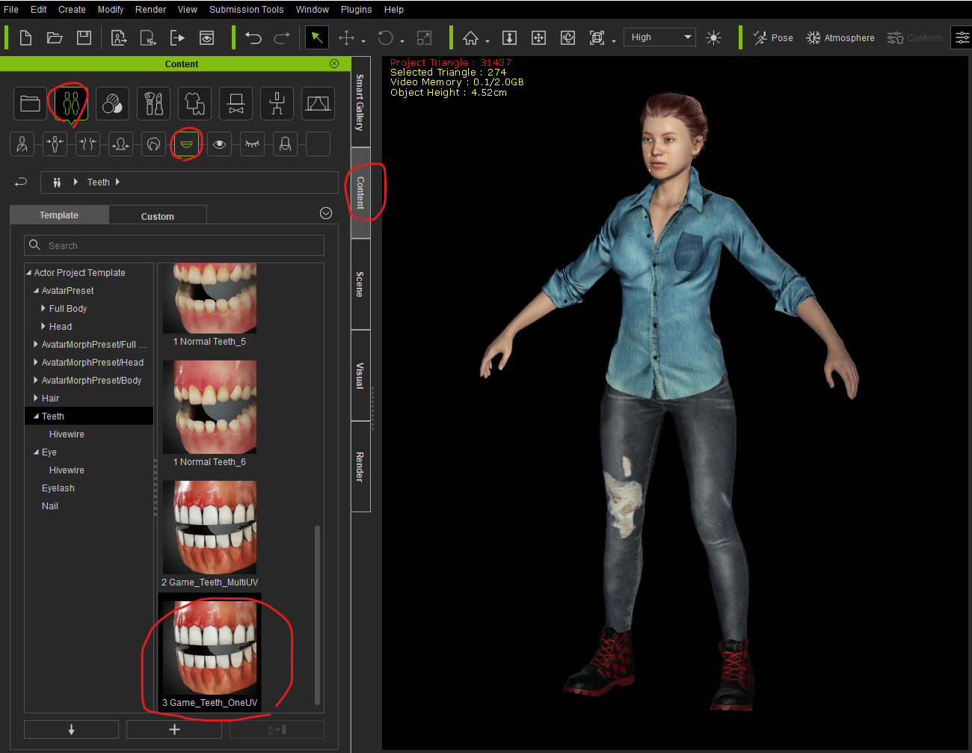Toggle the sun light icon in toolbar
This screenshot has width=972, height=753.
coord(713,37)
